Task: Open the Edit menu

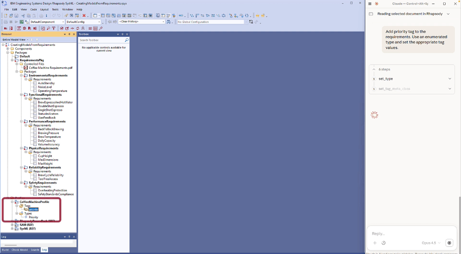Action: coord(15,9)
